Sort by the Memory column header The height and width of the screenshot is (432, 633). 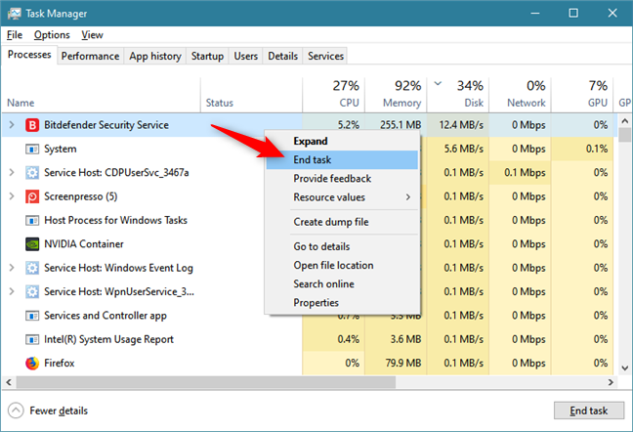click(396, 95)
